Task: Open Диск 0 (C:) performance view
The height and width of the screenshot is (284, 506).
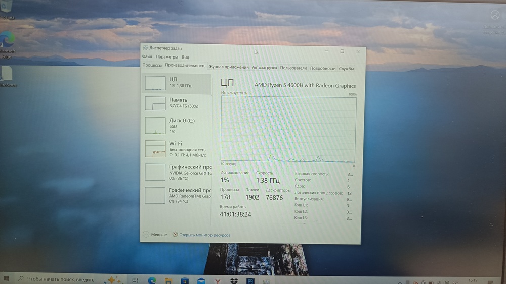Action: [x=176, y=126]
